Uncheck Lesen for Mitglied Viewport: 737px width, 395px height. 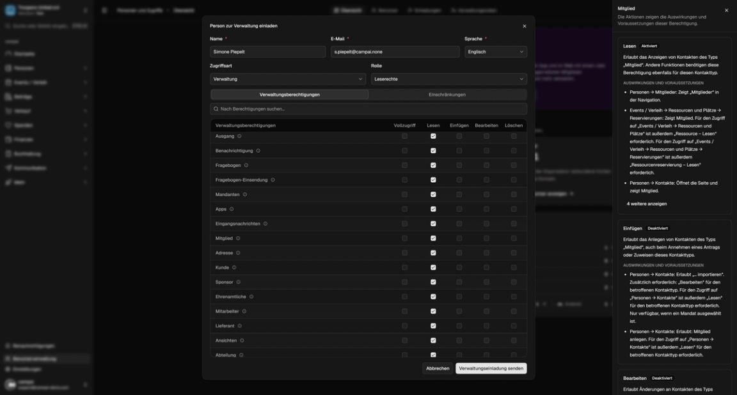[x=433, y=238]
